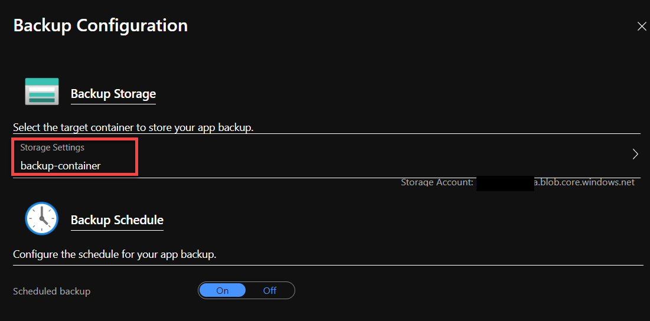Screen dimensions: 650x321
Task: Click the word 'Backup' in the panel title
Action: (x=43, y=26)
